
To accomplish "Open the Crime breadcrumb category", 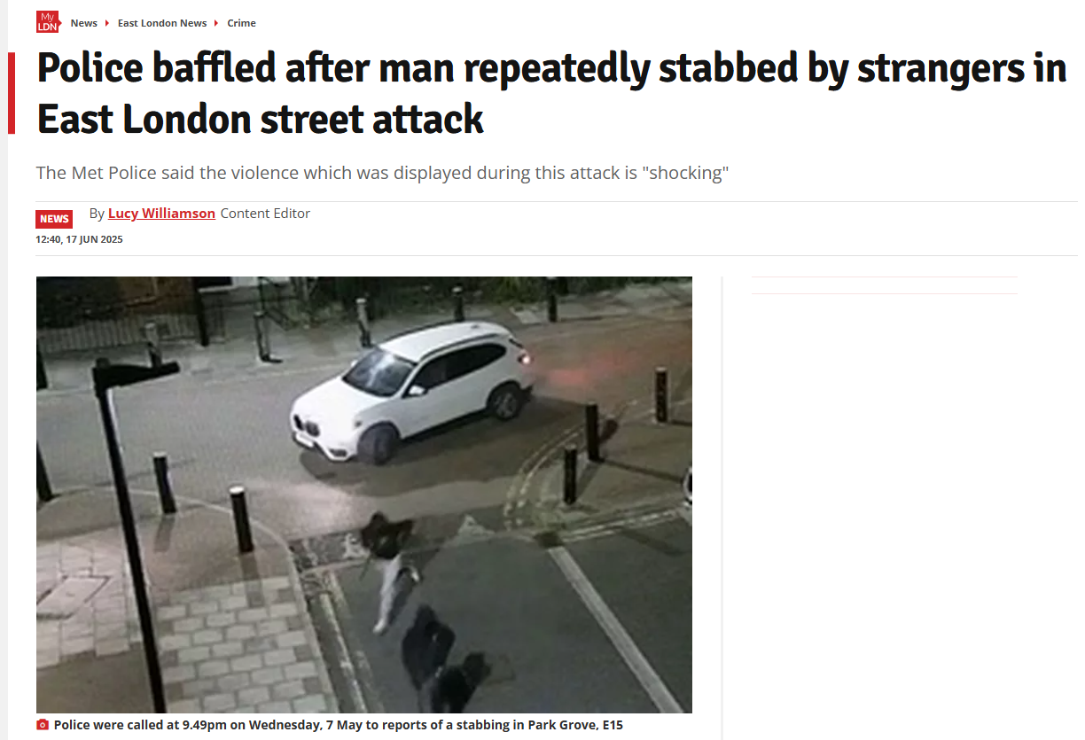I will 241,23.
